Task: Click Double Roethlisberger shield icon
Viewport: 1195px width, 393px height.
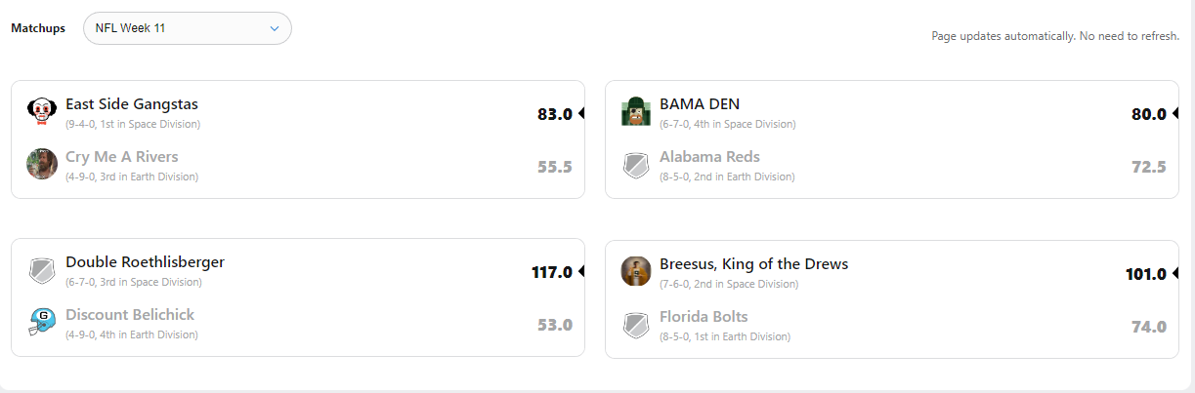Action: click(42, 270)
